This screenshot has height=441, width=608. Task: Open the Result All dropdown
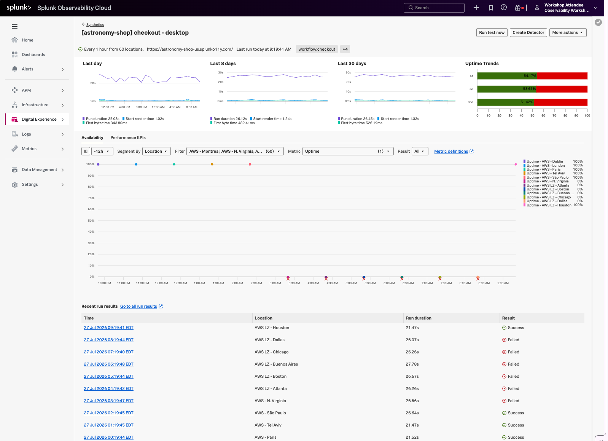pos(420,151)
